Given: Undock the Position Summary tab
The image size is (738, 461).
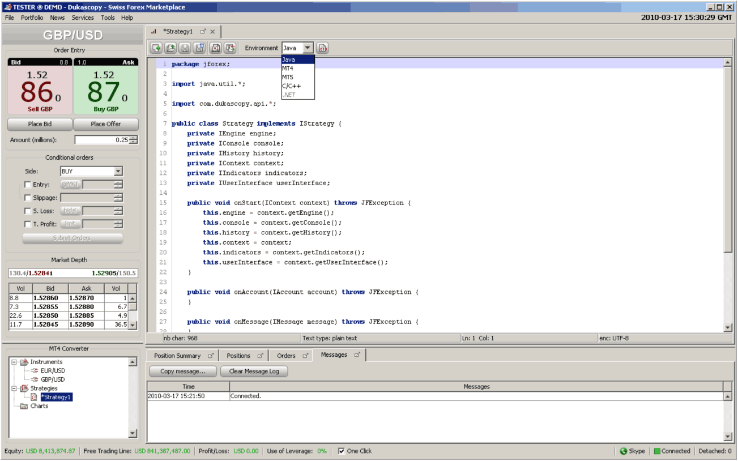Looking at the screenshot, I should [x=211, y=356].
